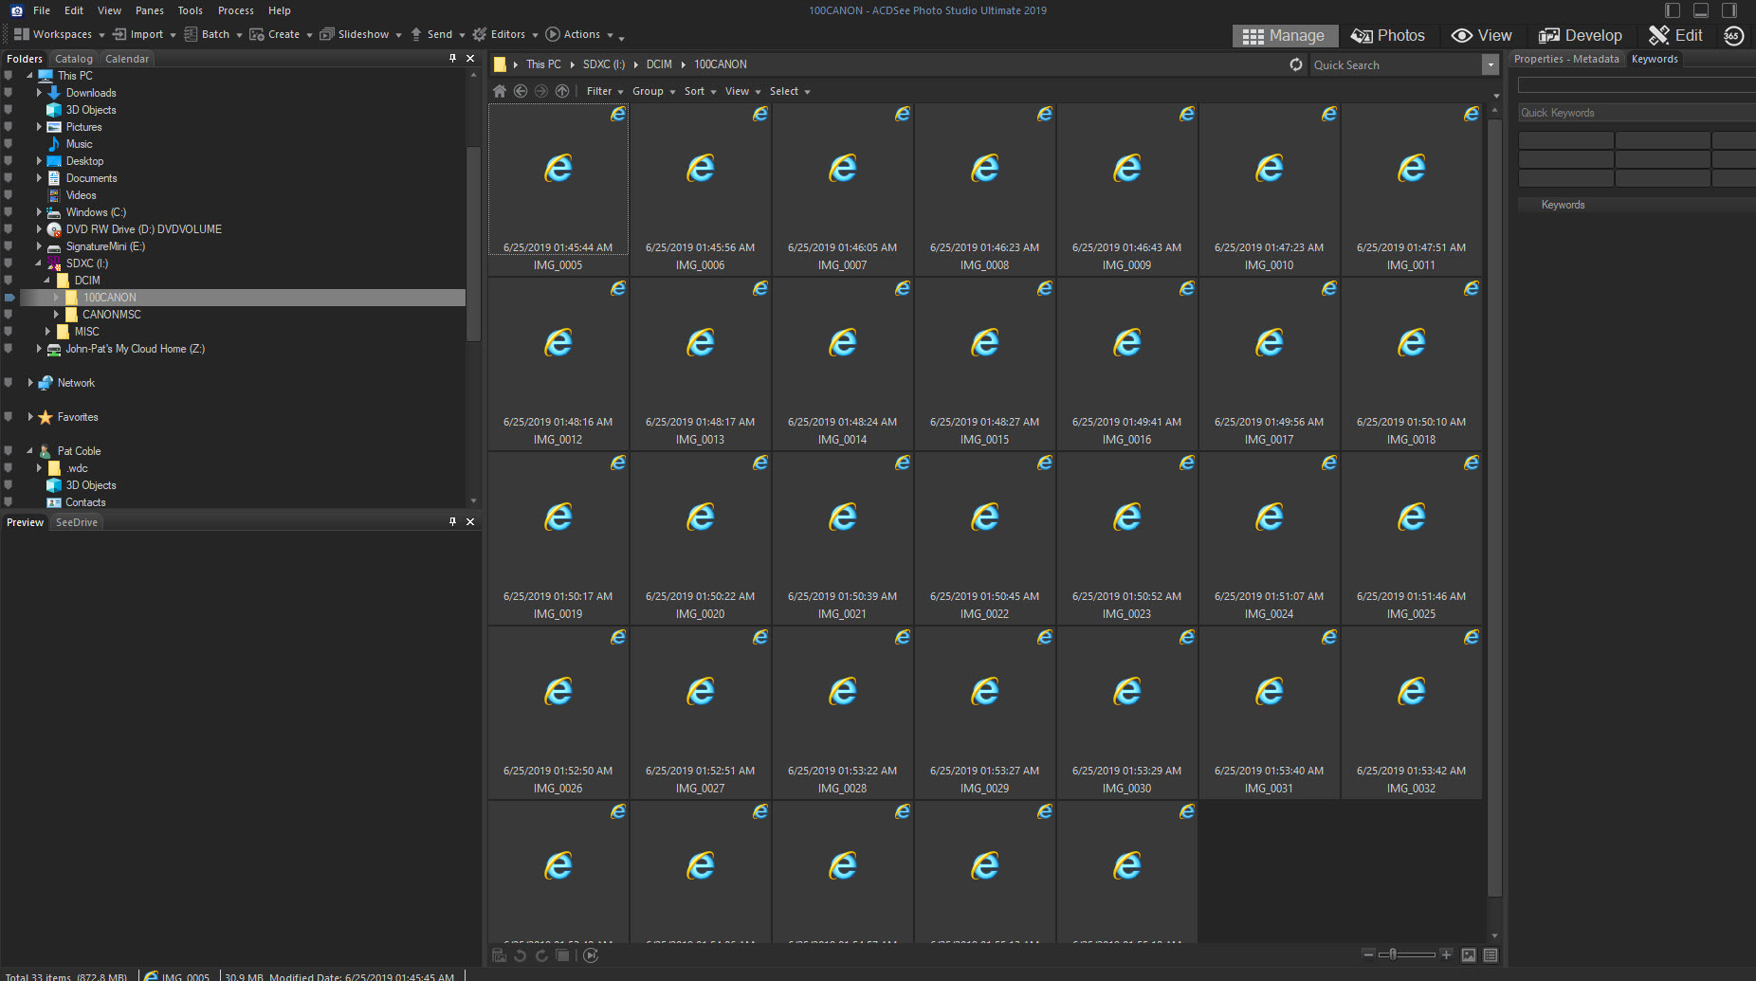Viewport: 1756px width, 981px height.
Task: Switch to details list view icon
Action: pos(1491,955)
